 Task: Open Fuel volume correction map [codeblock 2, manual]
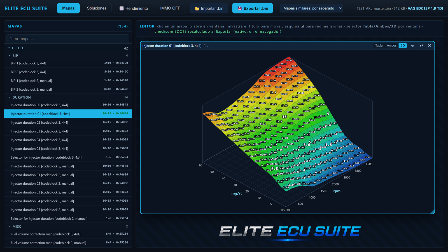(68, 243)
